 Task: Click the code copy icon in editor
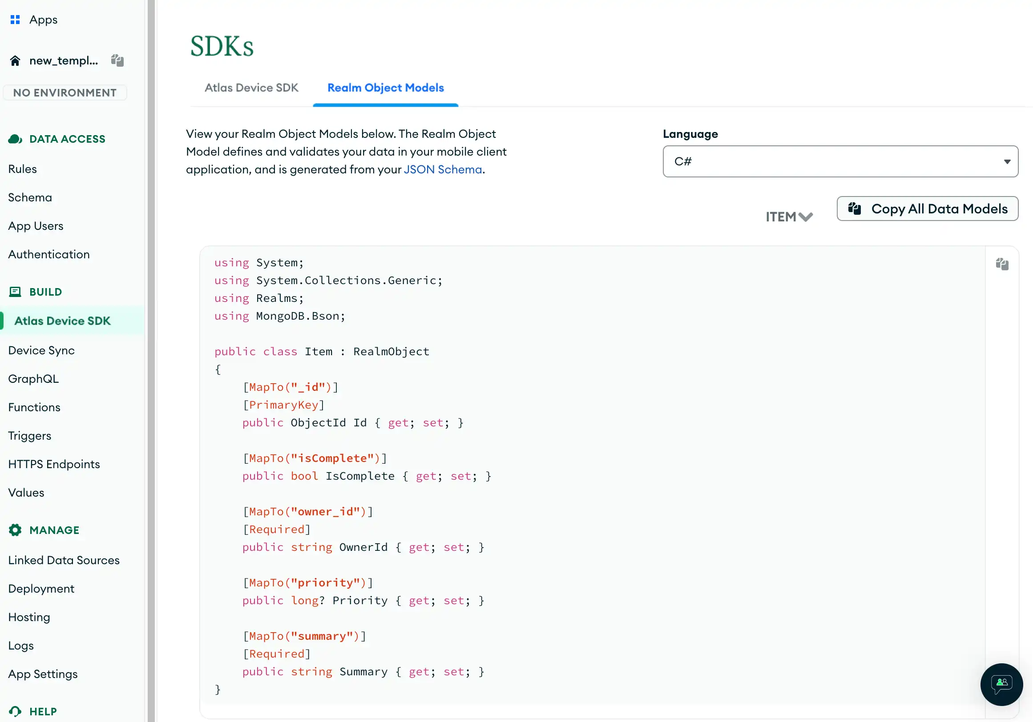point(1002,264)
